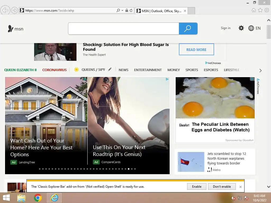
Task: Click the Glucofort logo
Action: tap(184, 125)
